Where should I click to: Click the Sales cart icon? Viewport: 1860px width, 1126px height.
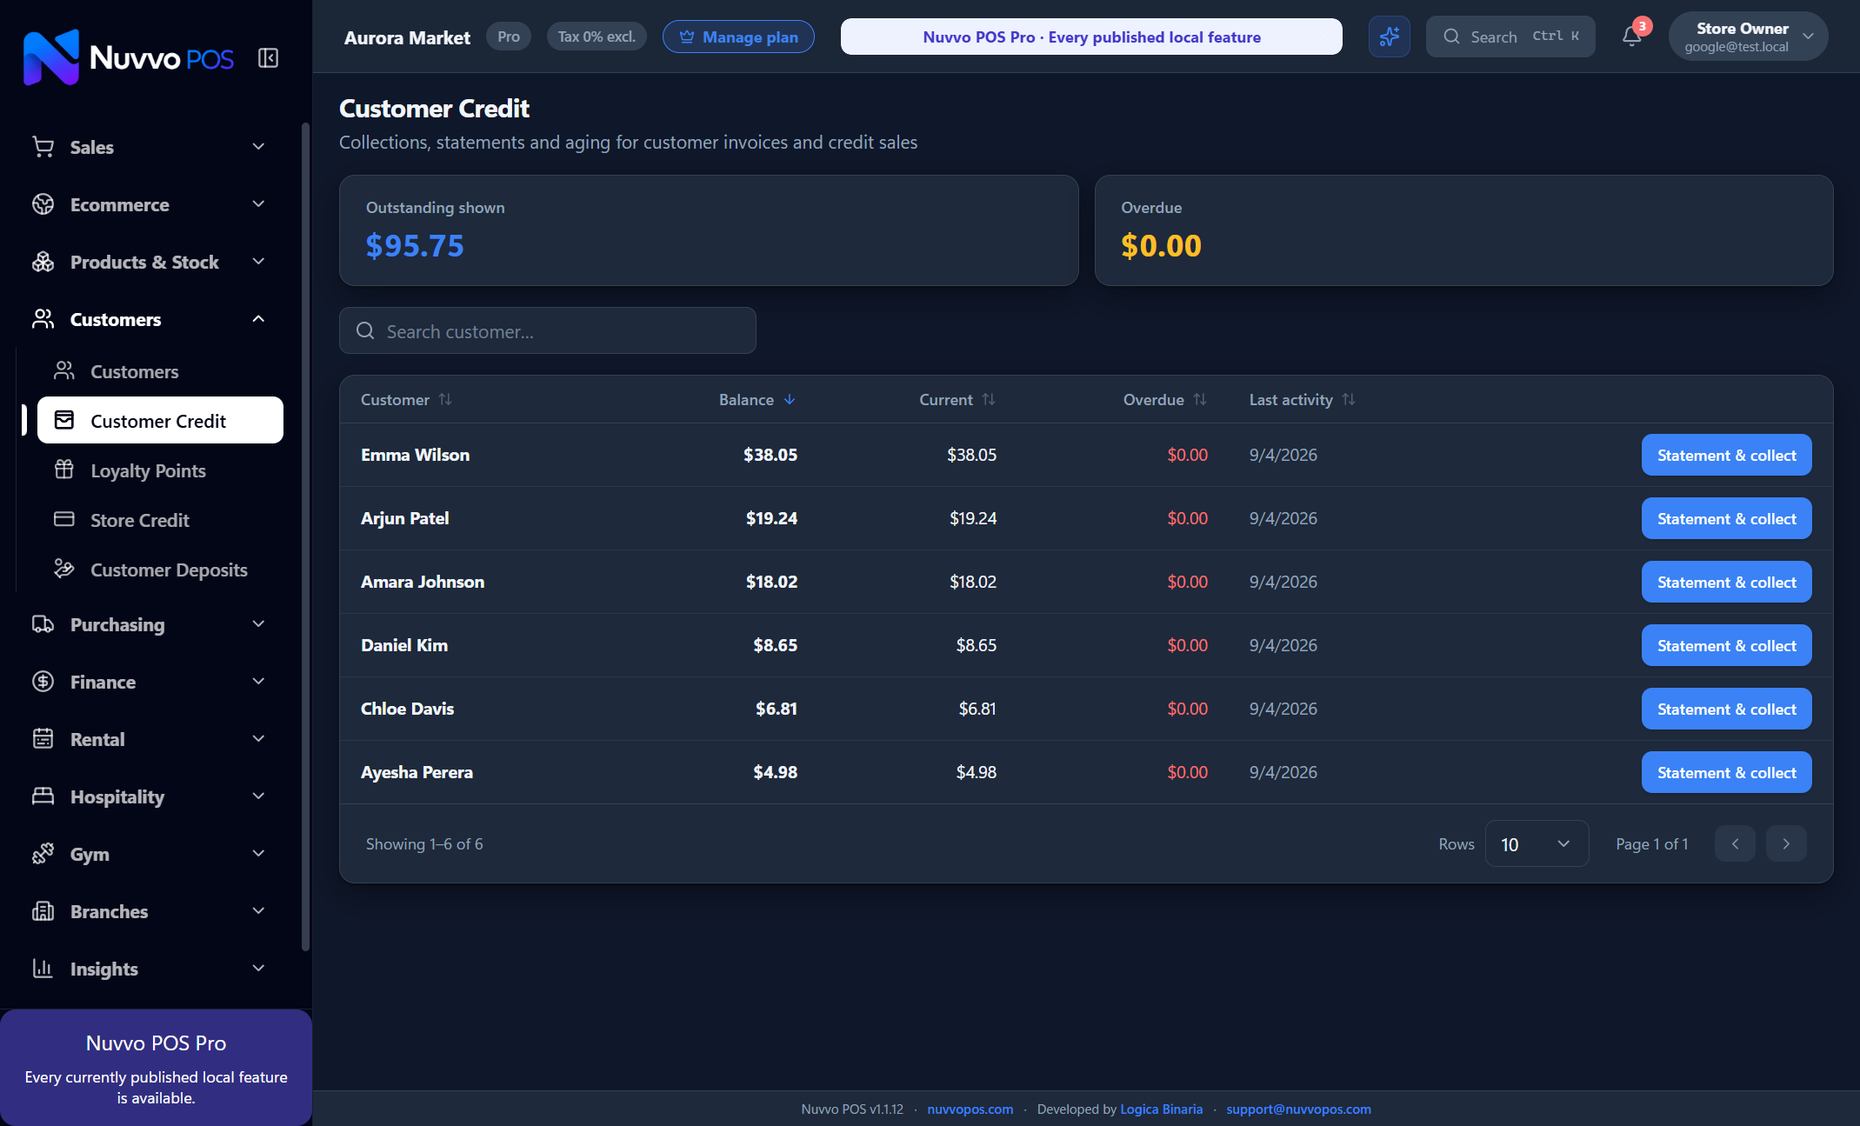(x=43, y=147)
